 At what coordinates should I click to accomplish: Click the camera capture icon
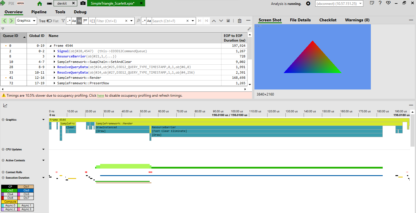click(83, 3)
